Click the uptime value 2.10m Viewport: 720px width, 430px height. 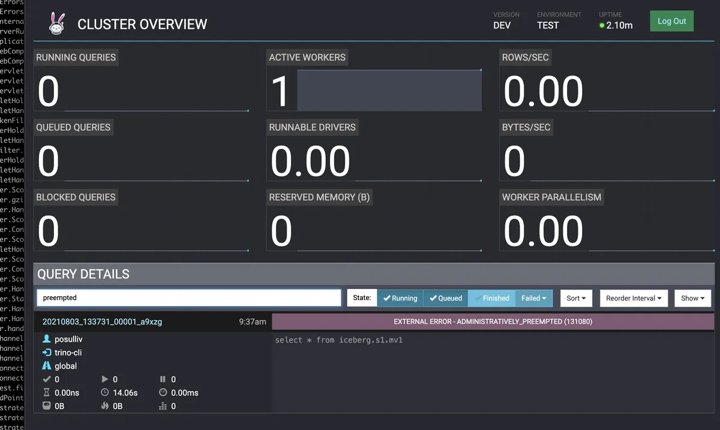point(619,26)
